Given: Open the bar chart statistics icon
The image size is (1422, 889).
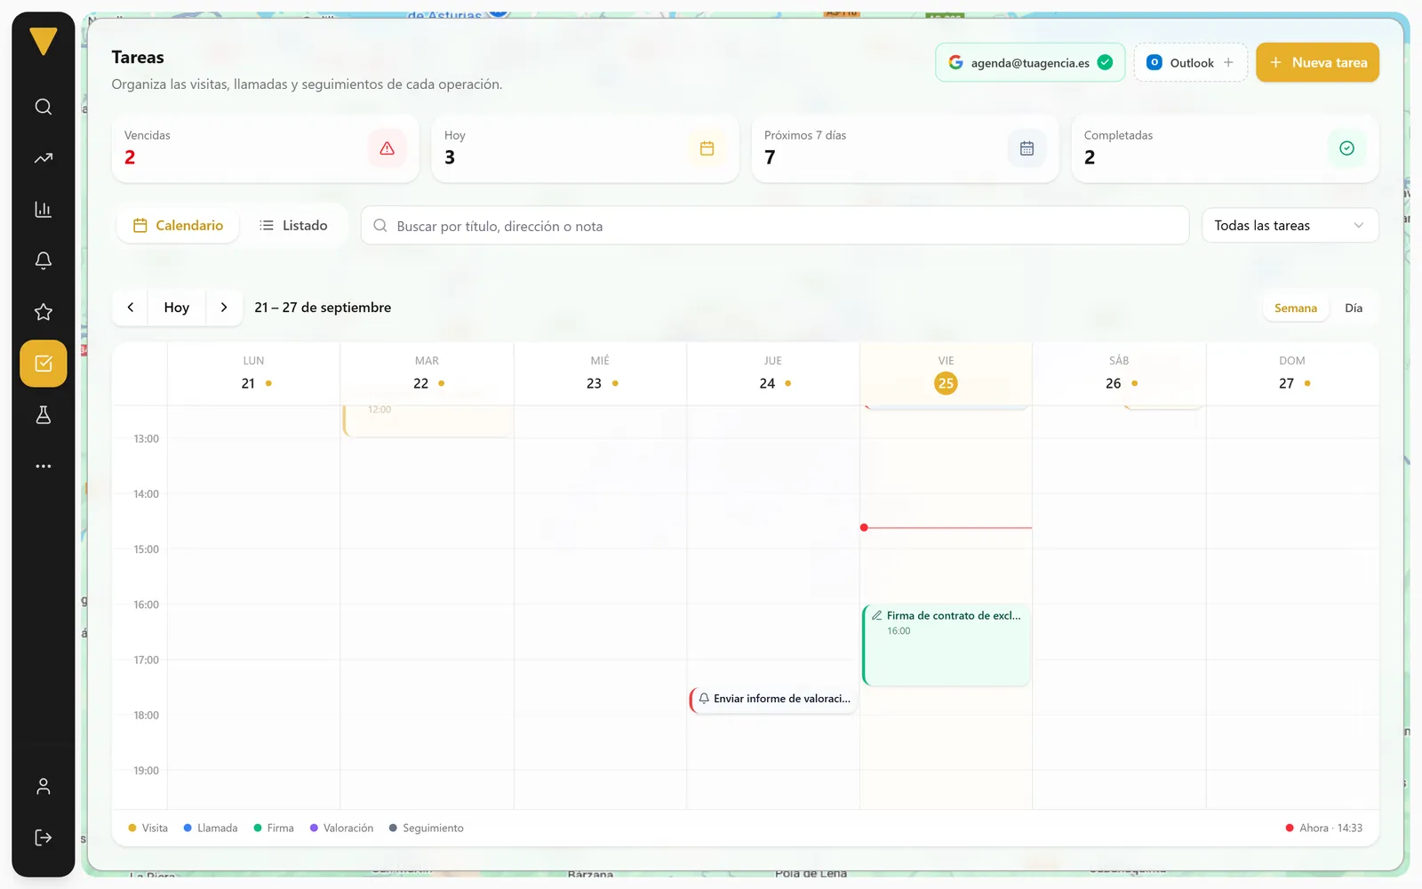Looking at the screenshot, I should [x=44, y=210].
